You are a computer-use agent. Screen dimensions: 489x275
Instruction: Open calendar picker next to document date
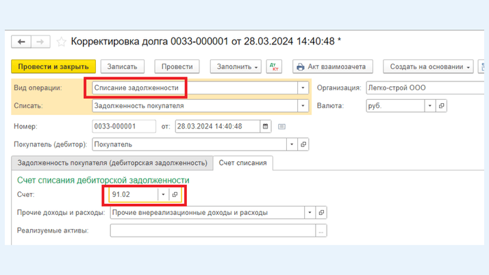tap(266, 127)
